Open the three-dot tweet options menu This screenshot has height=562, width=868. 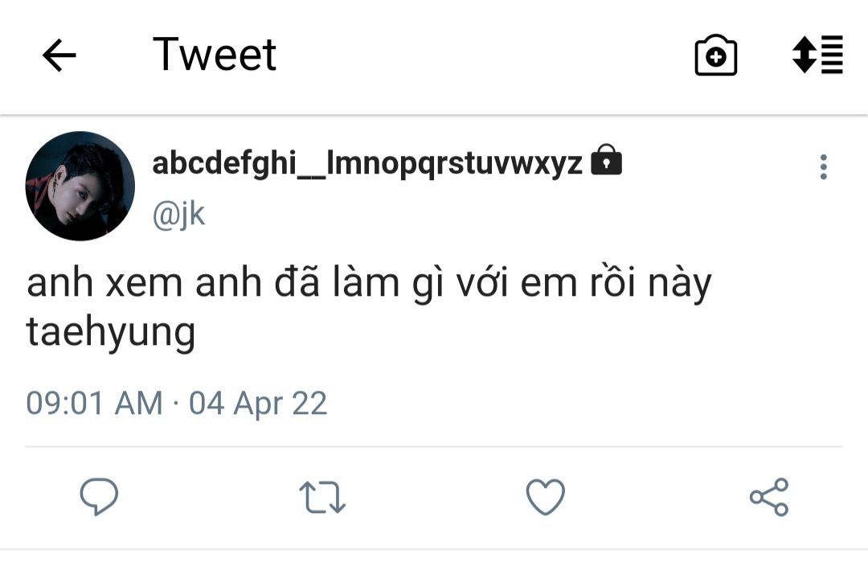[x=824, y=166]
